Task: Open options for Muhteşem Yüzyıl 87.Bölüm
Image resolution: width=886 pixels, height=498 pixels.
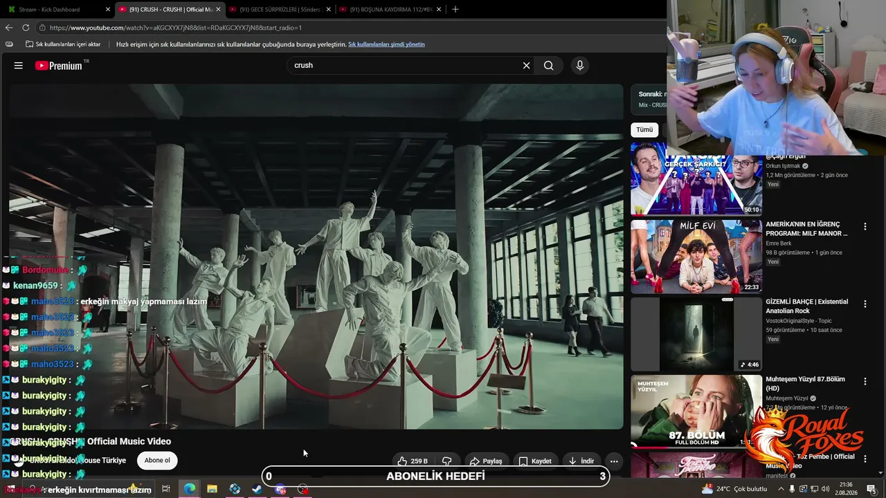Action: pyautogui.click(x=865, y=381)
